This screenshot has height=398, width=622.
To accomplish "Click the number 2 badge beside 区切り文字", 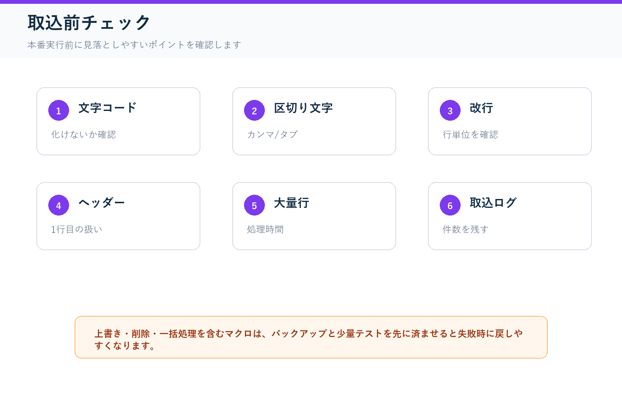I will coord(254,111).
